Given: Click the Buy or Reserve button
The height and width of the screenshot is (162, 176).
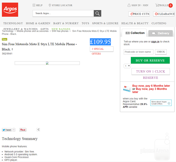Looking at the screenshot, I should pos(150,60).
